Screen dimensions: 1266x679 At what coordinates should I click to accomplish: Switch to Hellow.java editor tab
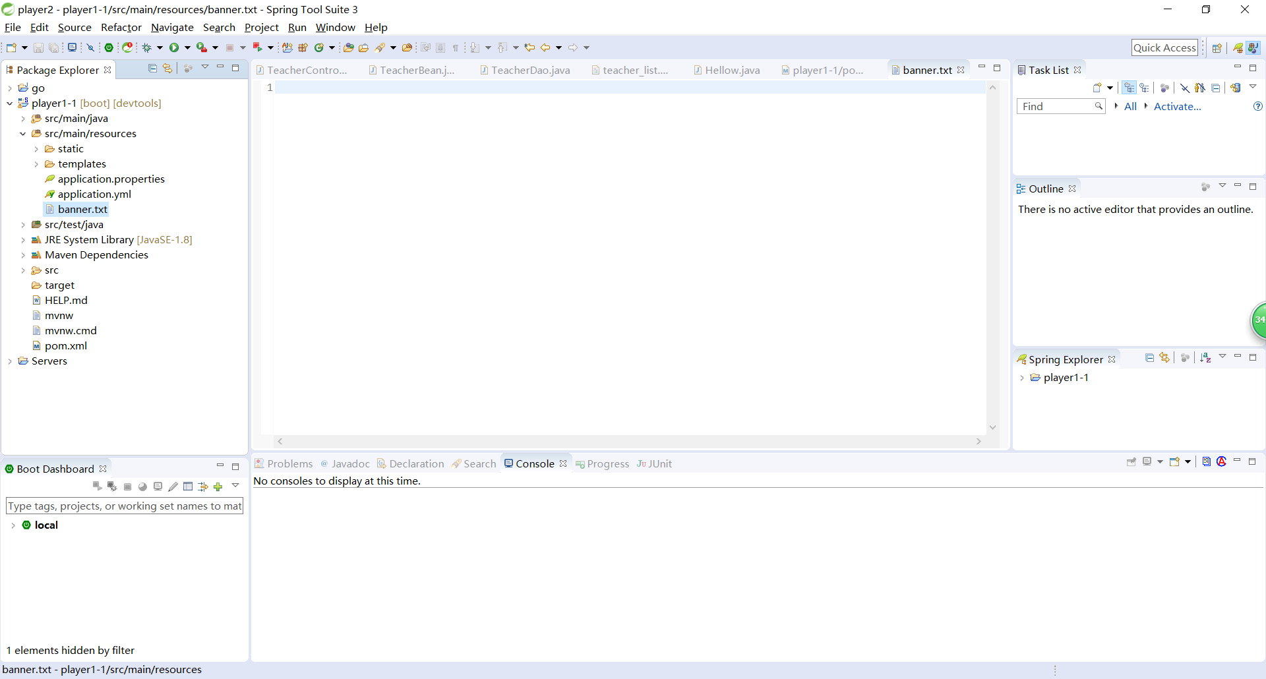click(727, 70)
